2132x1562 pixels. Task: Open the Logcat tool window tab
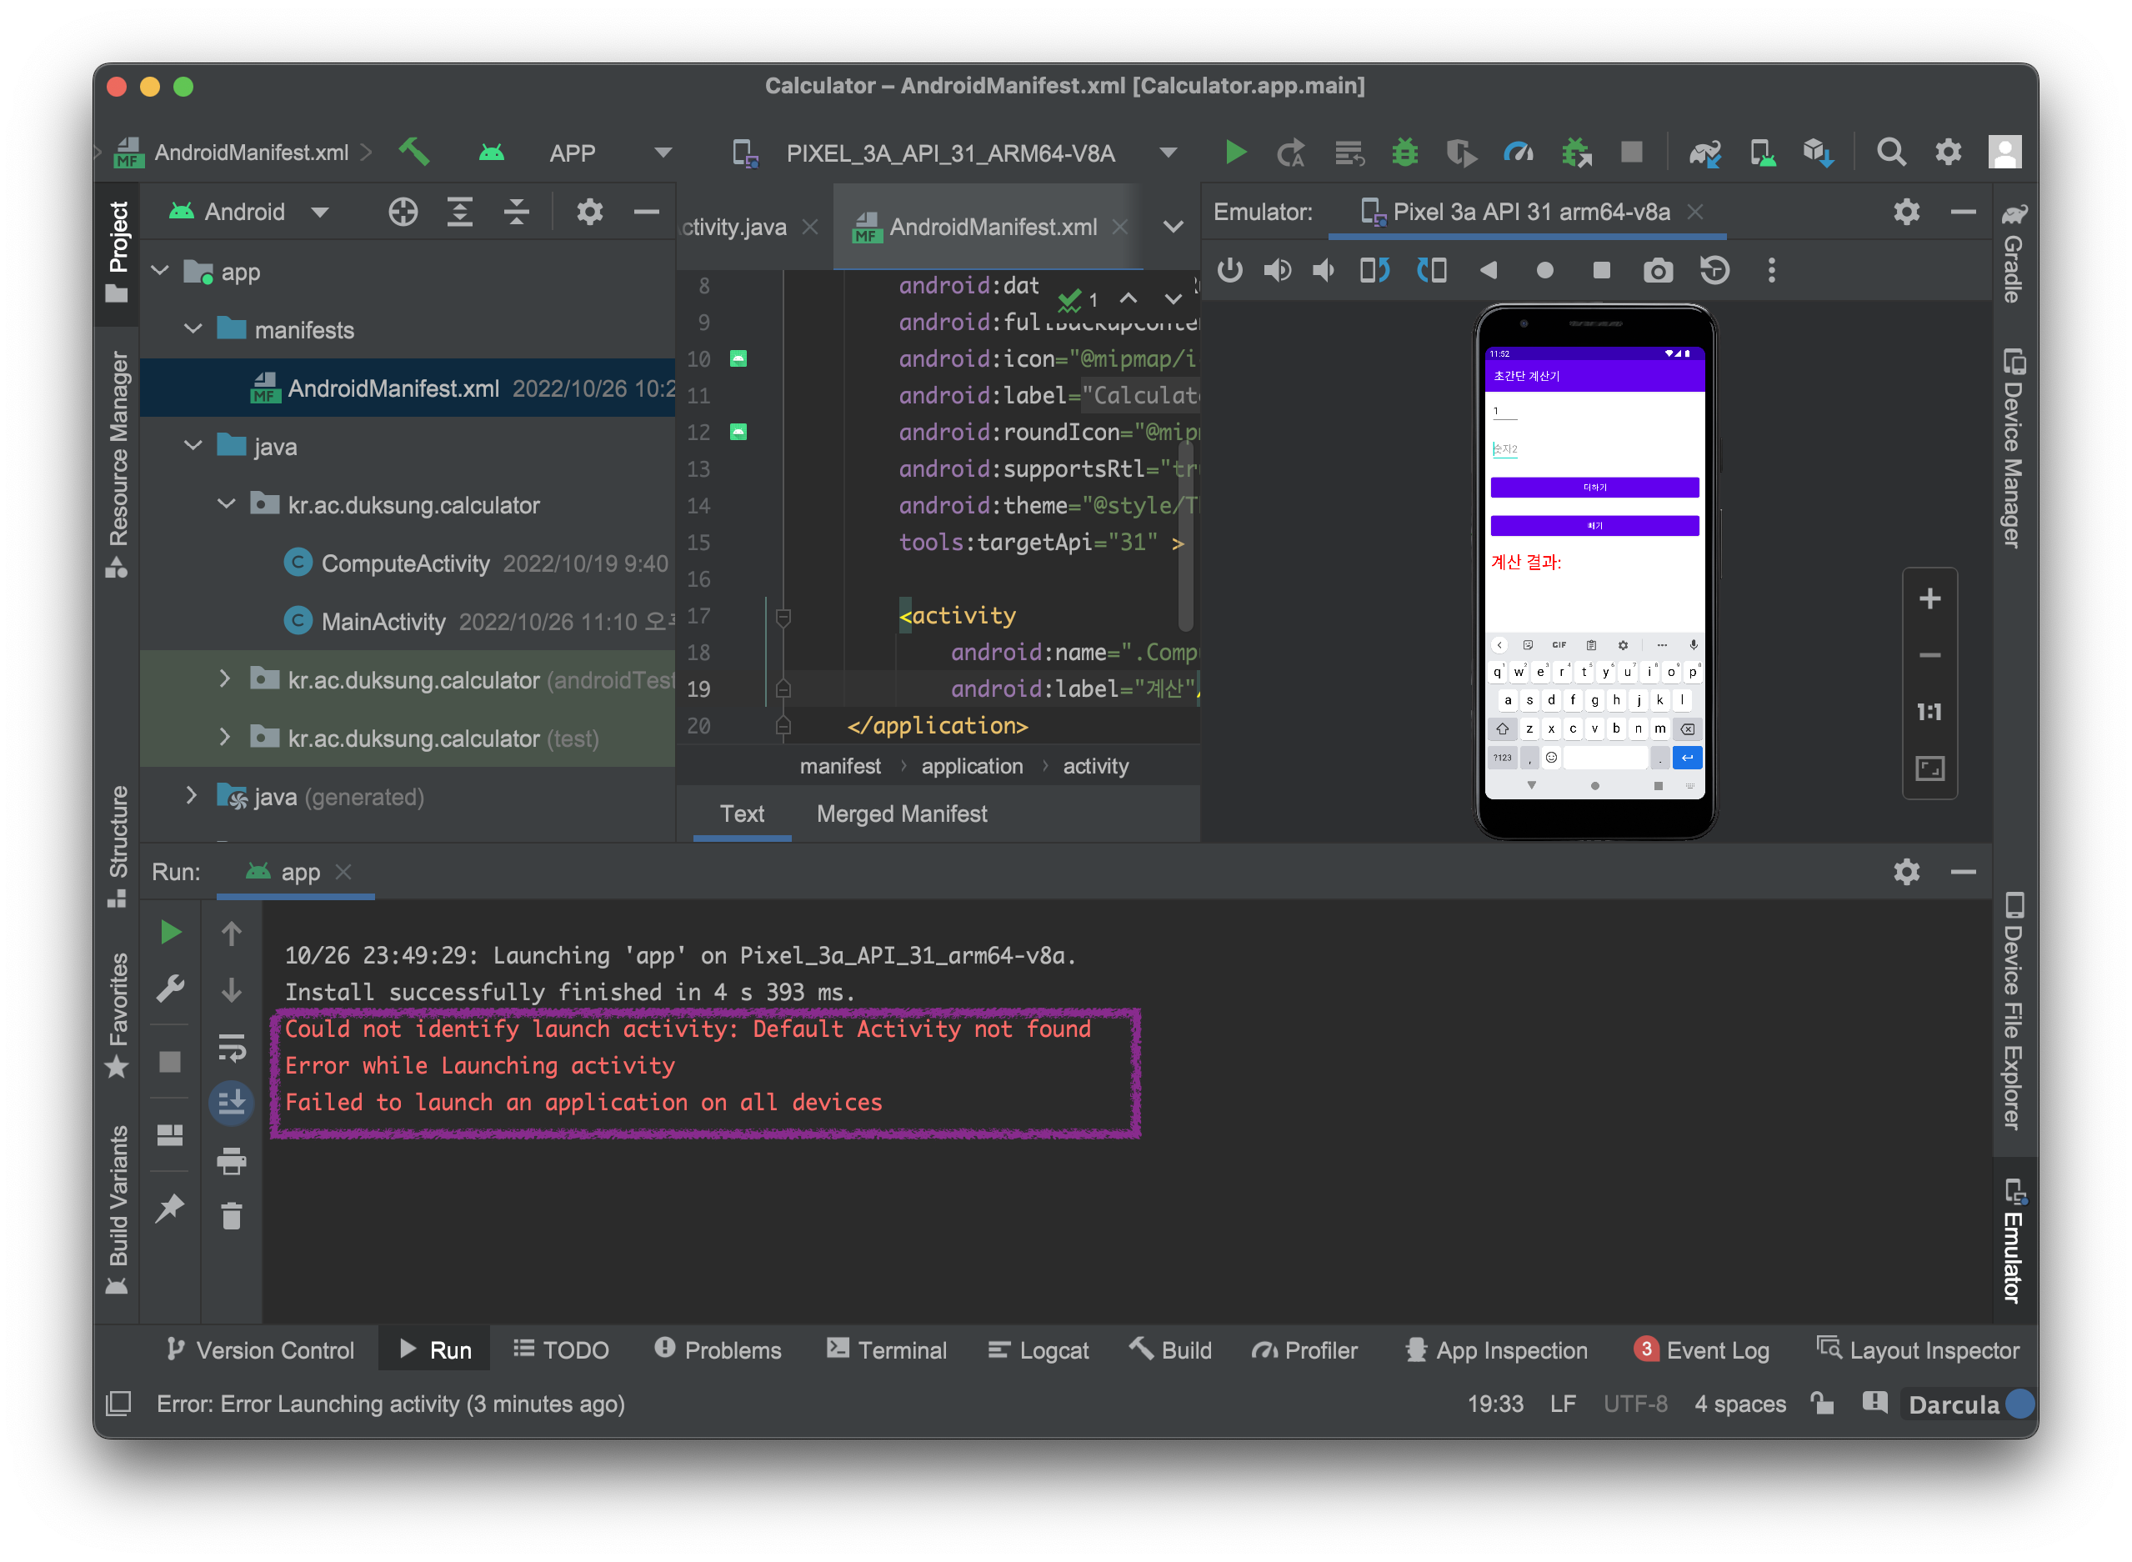(x=1039, y=1350)
